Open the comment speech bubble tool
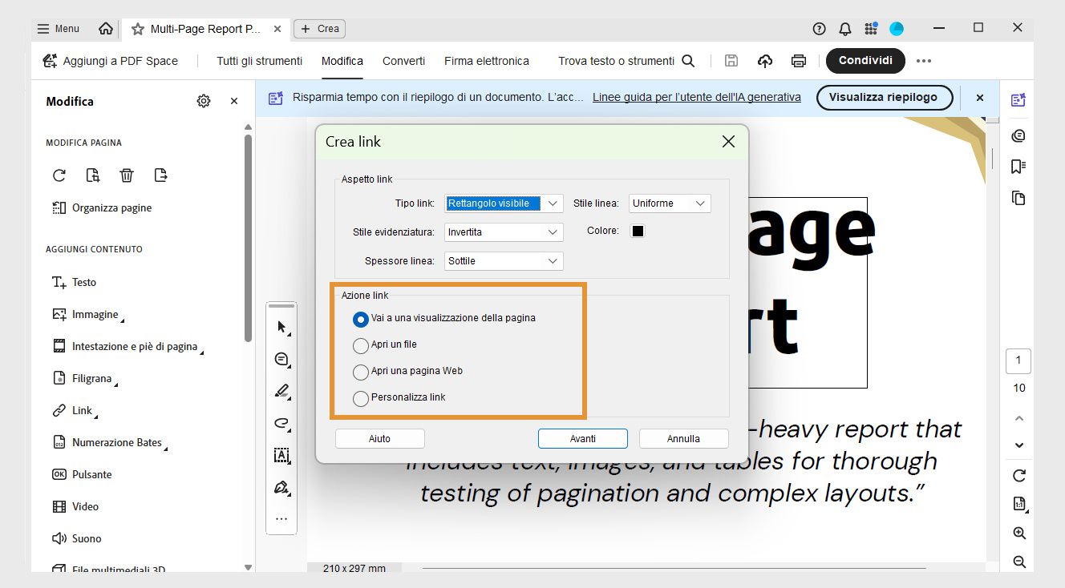The width and height of the screenshot is (1065, 588). coord(281,359)
